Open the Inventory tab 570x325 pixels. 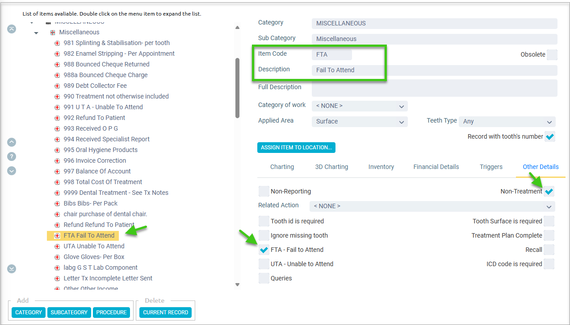pyautogui.click(x=381, y=167)
